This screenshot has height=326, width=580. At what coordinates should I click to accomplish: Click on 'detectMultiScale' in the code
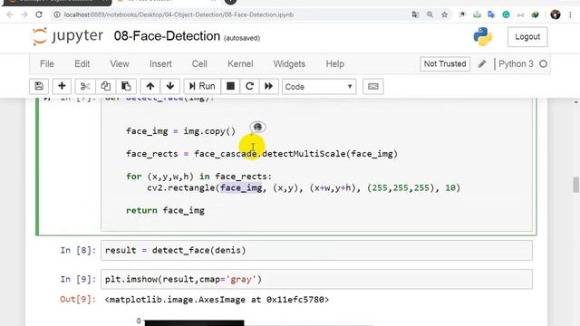(x=304, y=154)
